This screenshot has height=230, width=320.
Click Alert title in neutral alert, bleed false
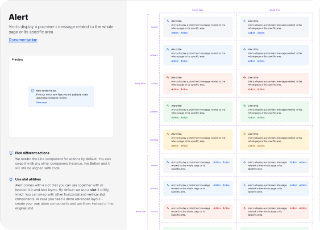[x=177, y=21]
